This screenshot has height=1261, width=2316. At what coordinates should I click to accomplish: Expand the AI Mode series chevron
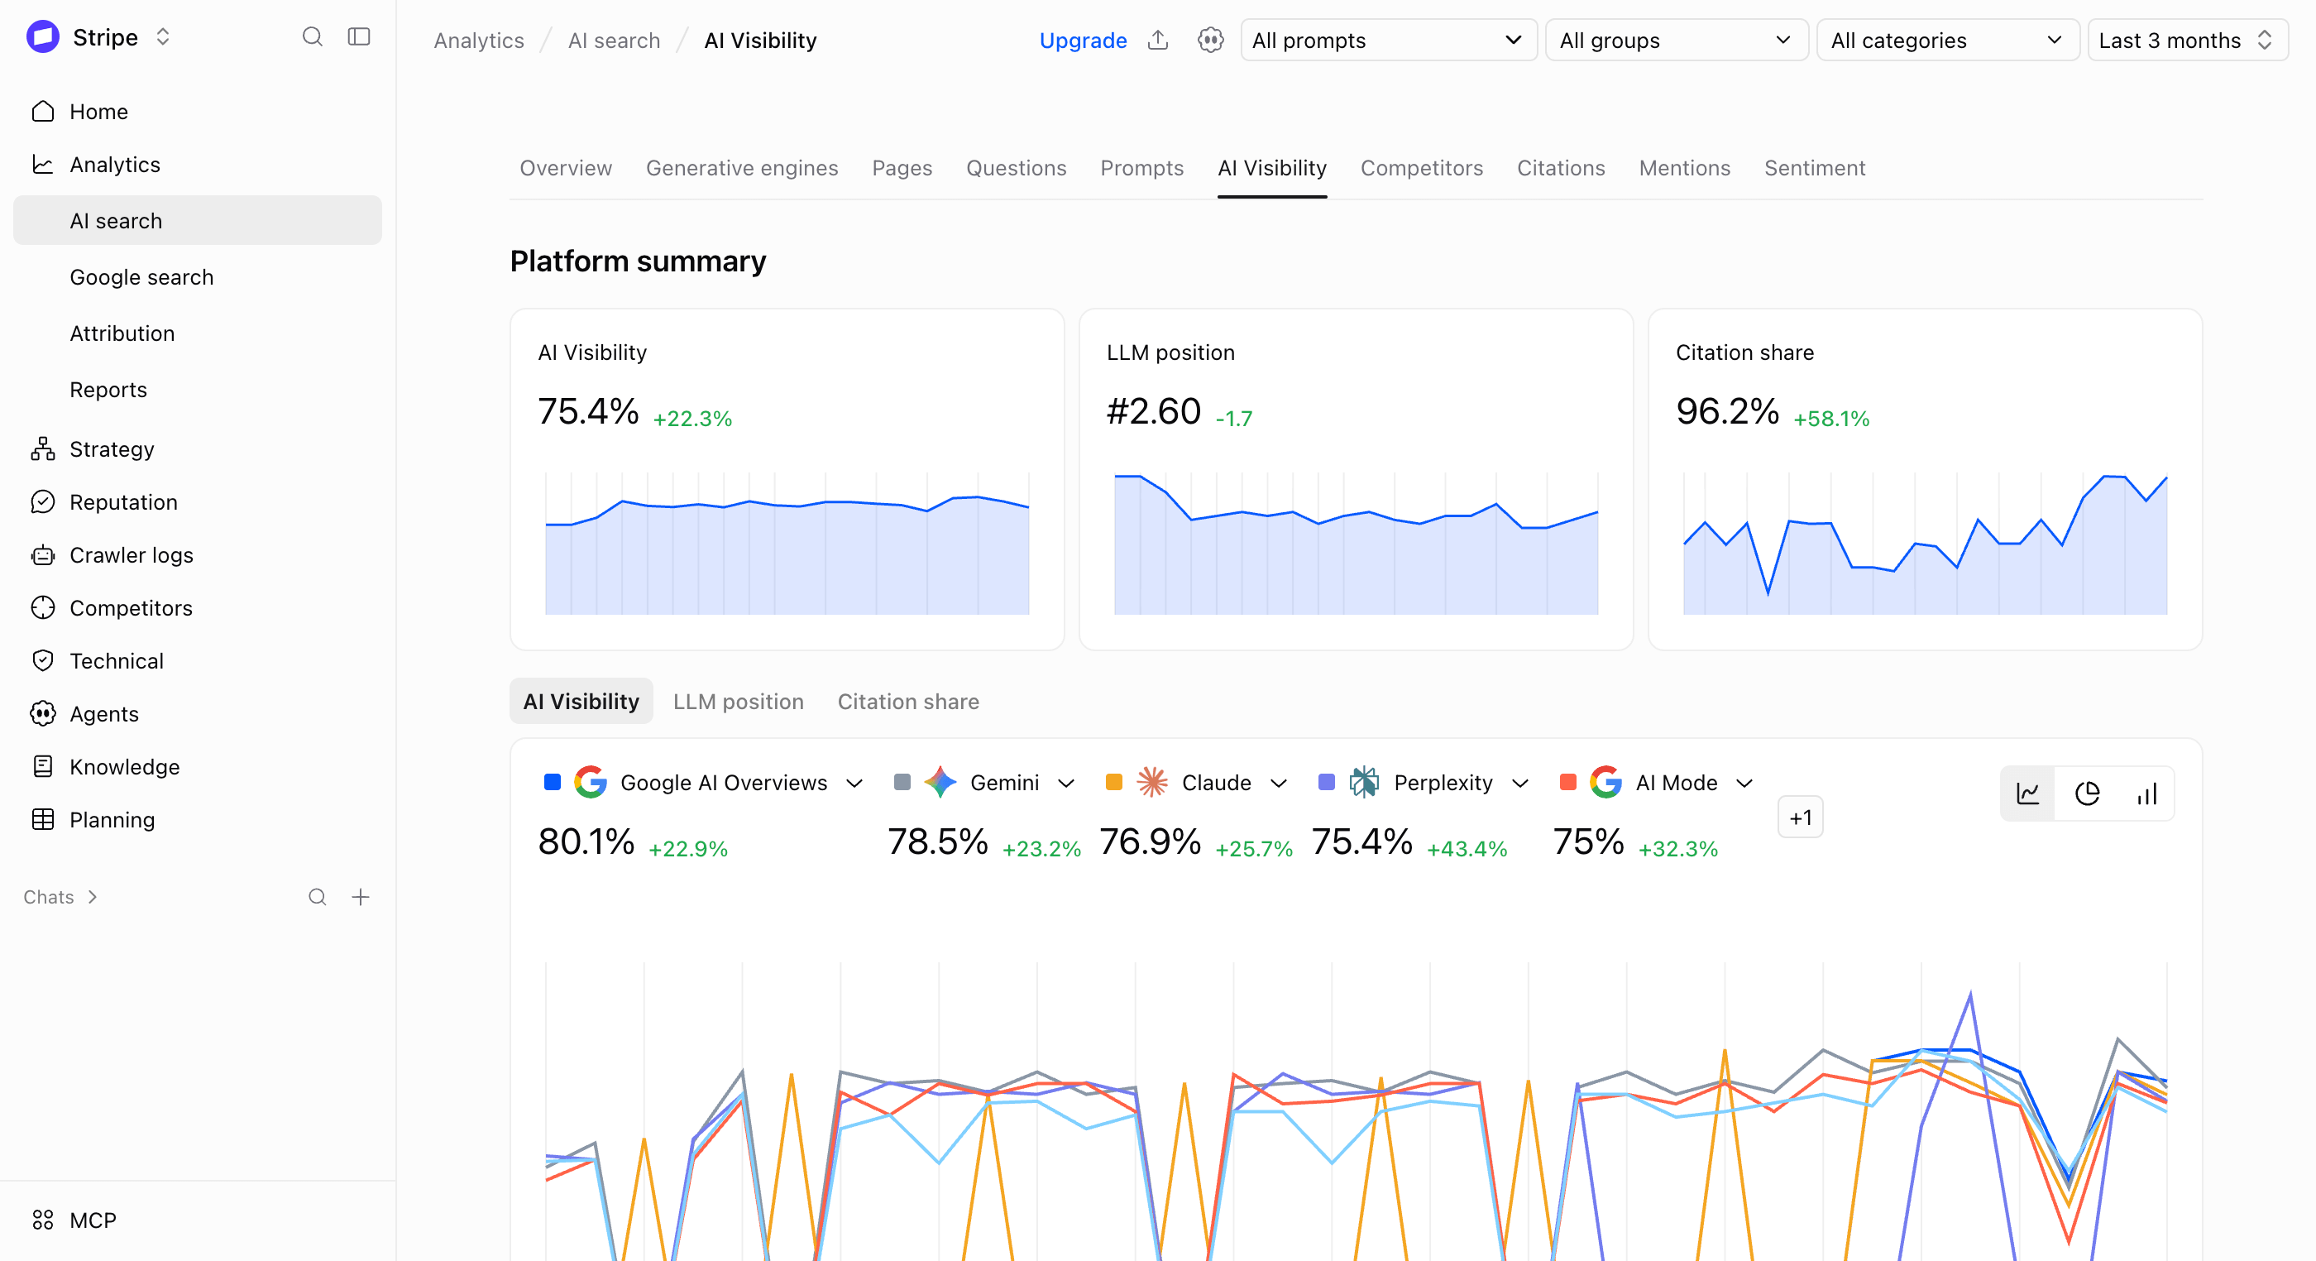point(1744,784)
